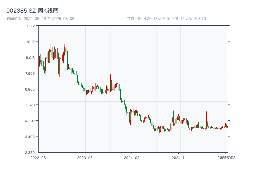Screen dimensions: 253x190
Task: Click the last candlestick at the chart's right edge
Action: [227, 126]
